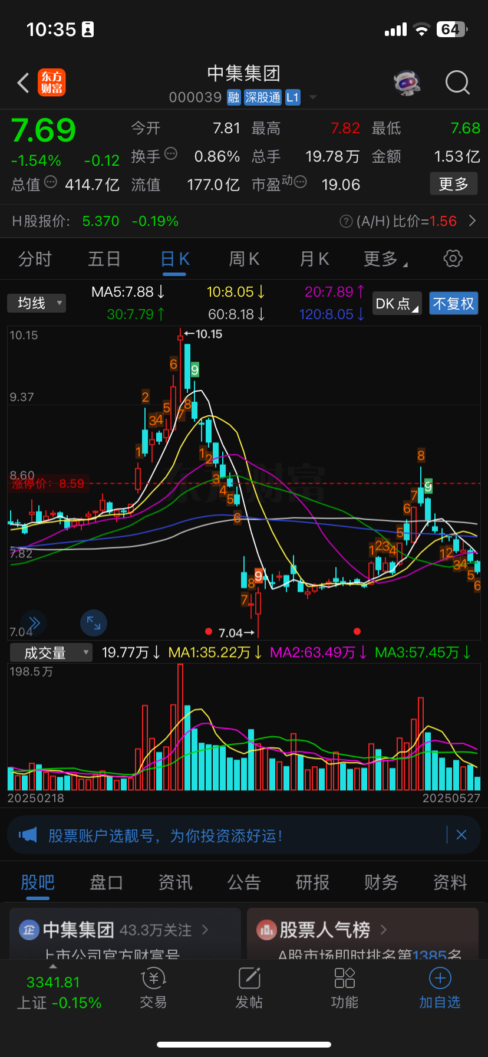Open H股报价 details chevron

pos(472,221)
